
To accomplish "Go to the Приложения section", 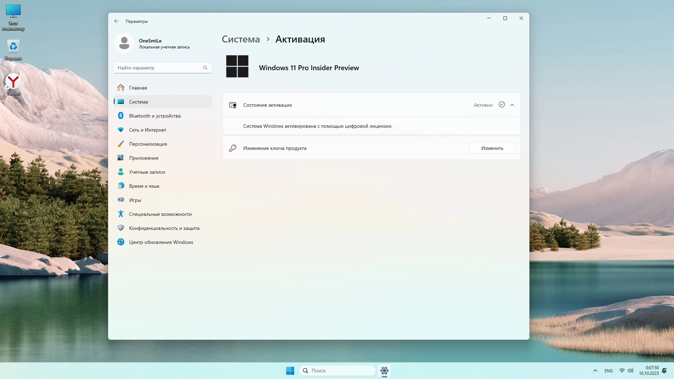I will 143,158.
